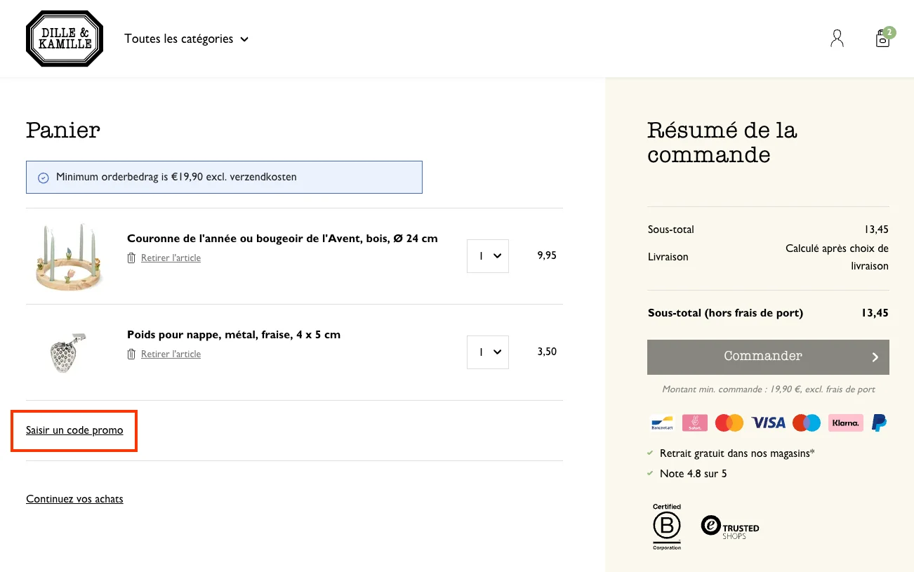Open Poids pour nappe product title
914x572 pixels.
click(x=234, y=335)
